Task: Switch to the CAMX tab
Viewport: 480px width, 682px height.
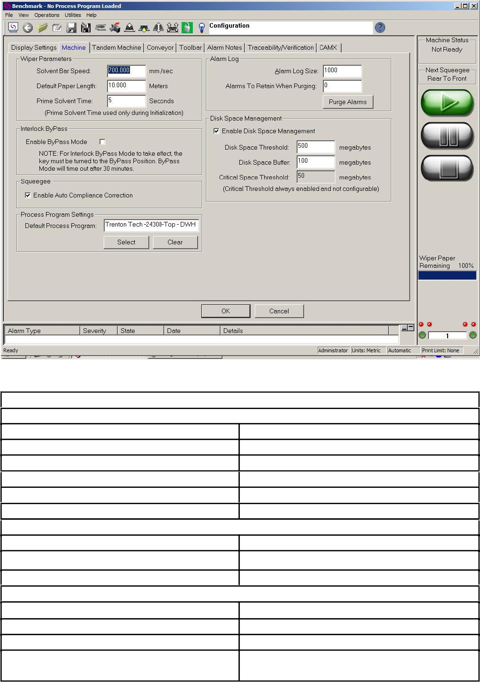Action: pyautogui.click(x=328, y=47)
